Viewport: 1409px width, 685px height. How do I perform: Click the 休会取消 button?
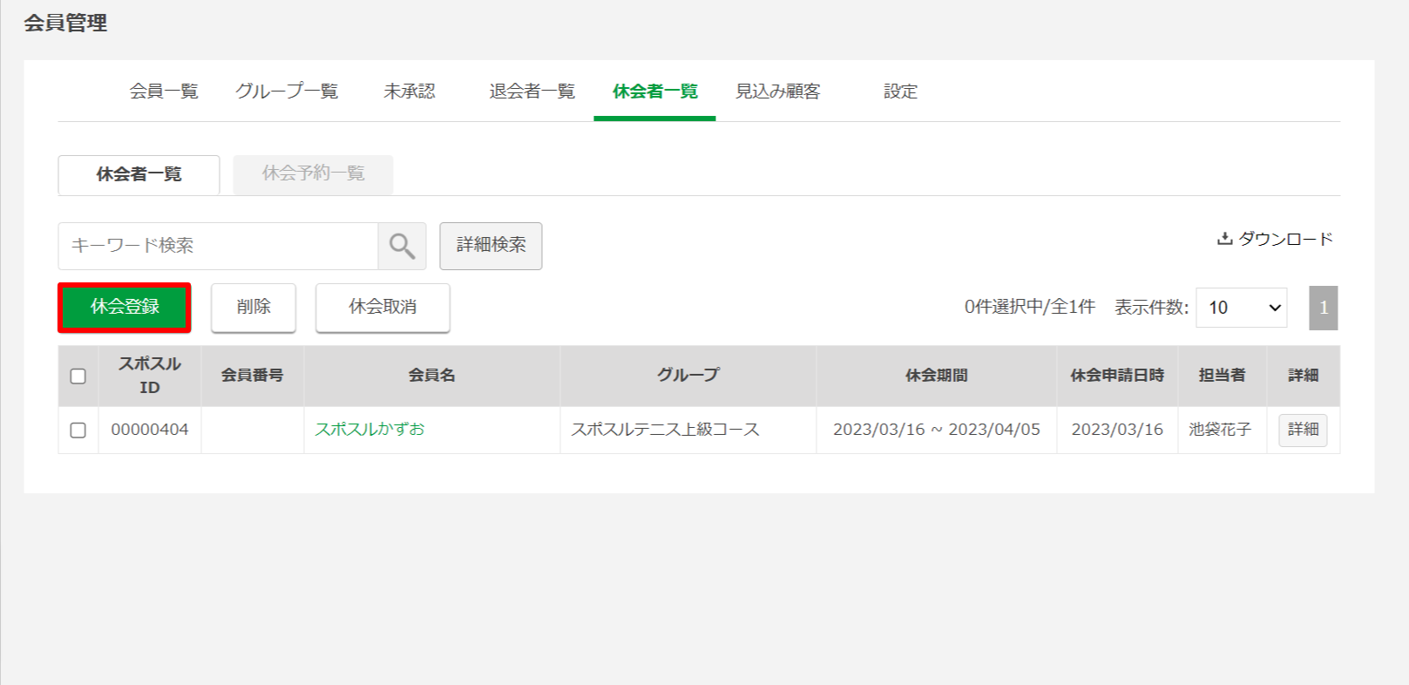[383, 307]
